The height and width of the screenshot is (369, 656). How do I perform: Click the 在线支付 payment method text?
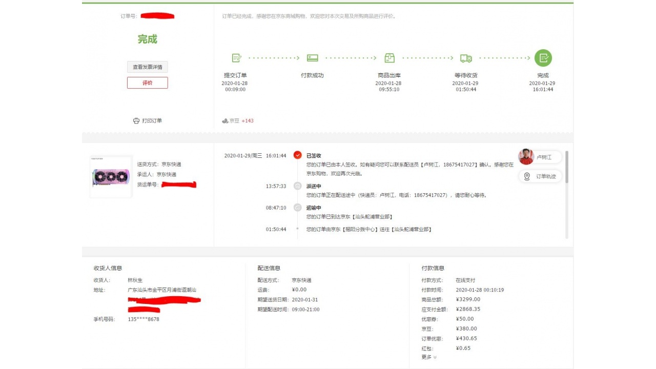[465, 280]
